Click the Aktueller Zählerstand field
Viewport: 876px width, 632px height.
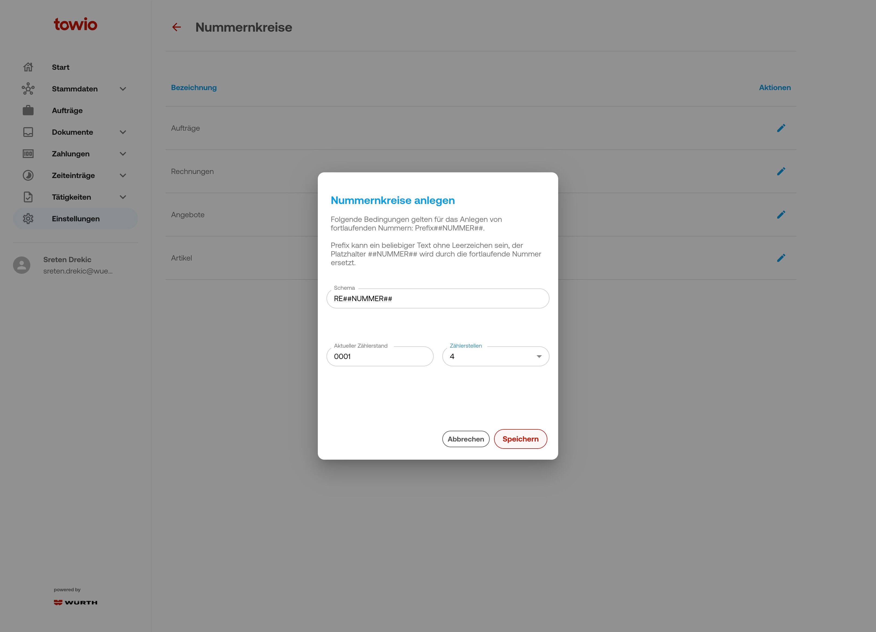(x=380, y=356)
